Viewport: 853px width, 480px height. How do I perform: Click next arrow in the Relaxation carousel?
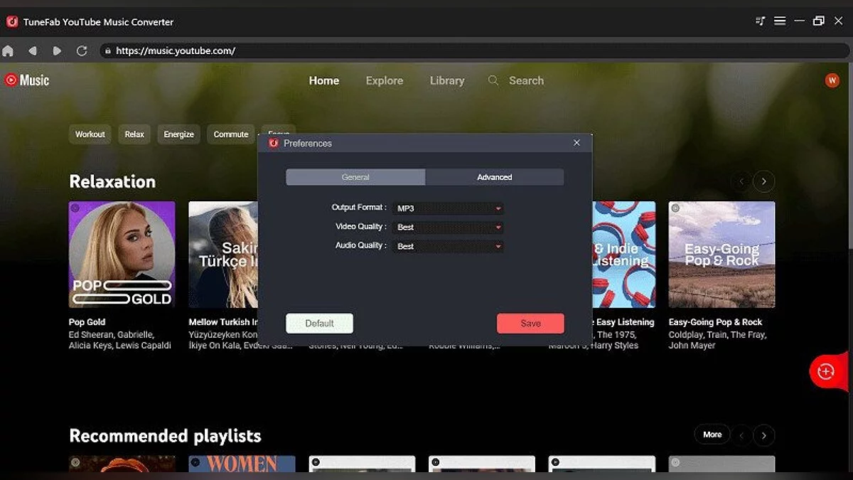coord(763,181)
